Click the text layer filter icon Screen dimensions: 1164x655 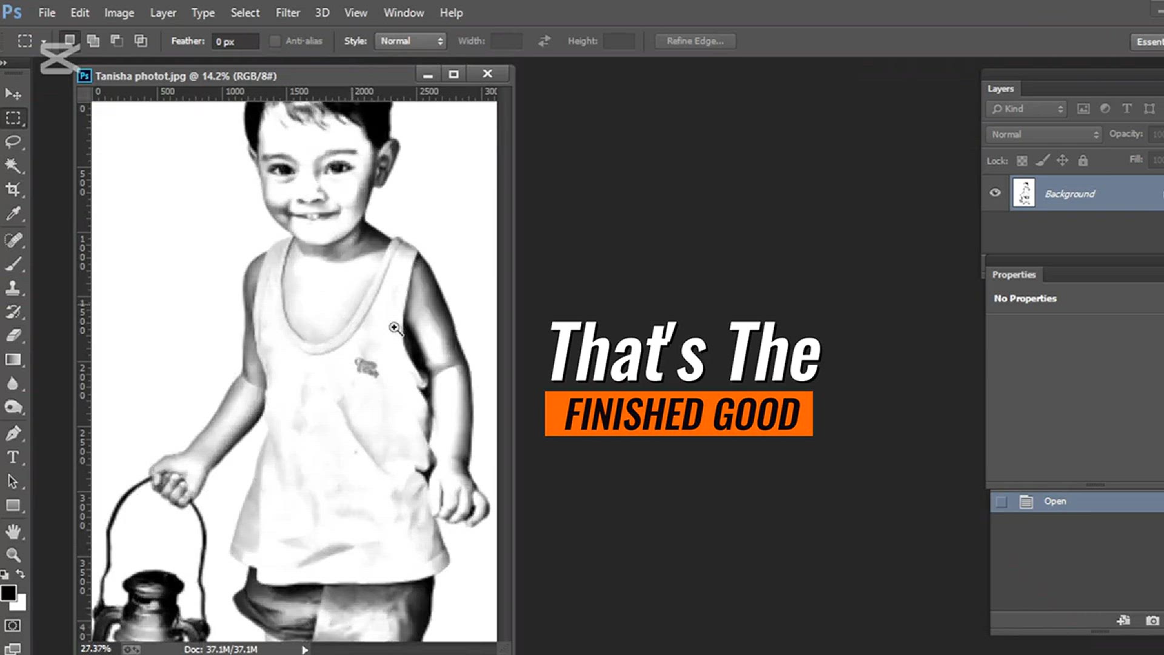coord(1126,109)
